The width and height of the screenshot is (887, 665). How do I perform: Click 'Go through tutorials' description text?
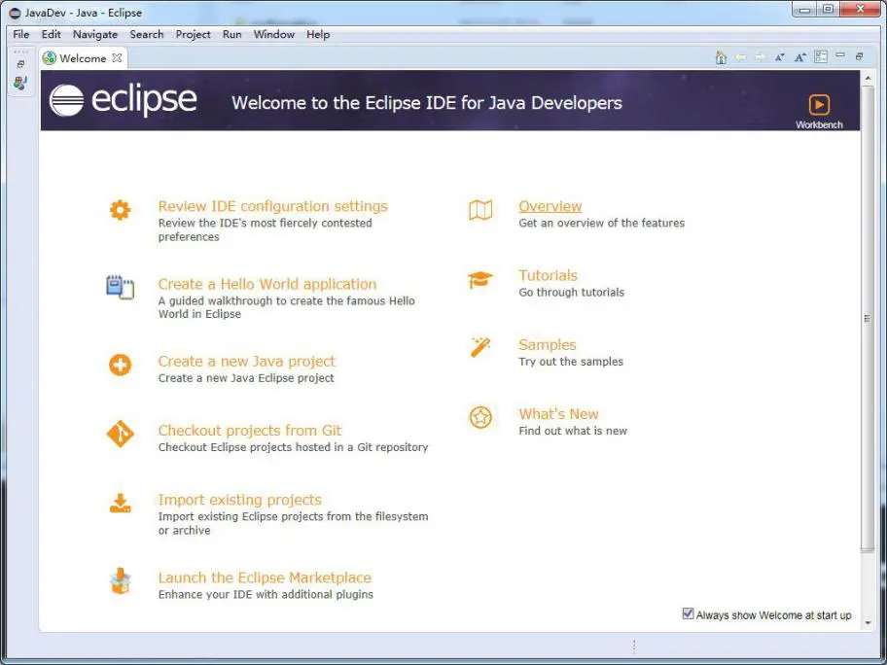click(x=571, y=293)
